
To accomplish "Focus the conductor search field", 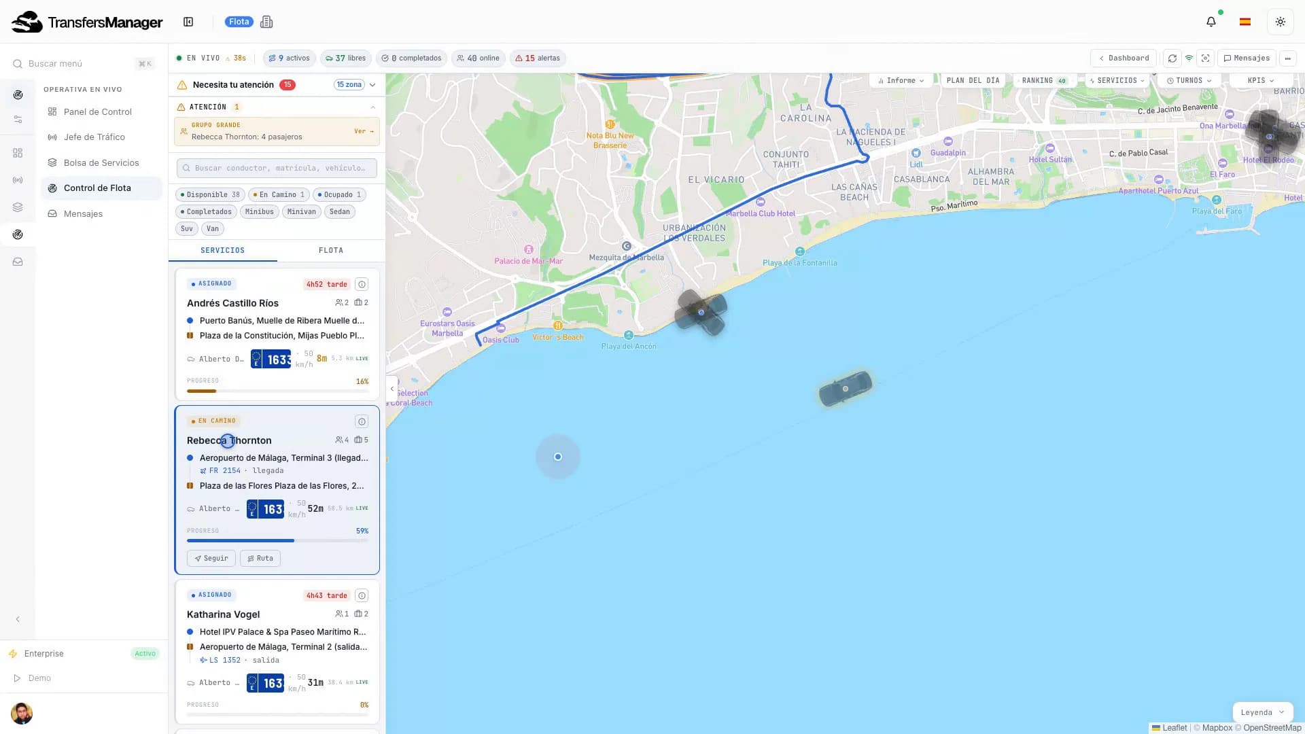I will 277,168.
